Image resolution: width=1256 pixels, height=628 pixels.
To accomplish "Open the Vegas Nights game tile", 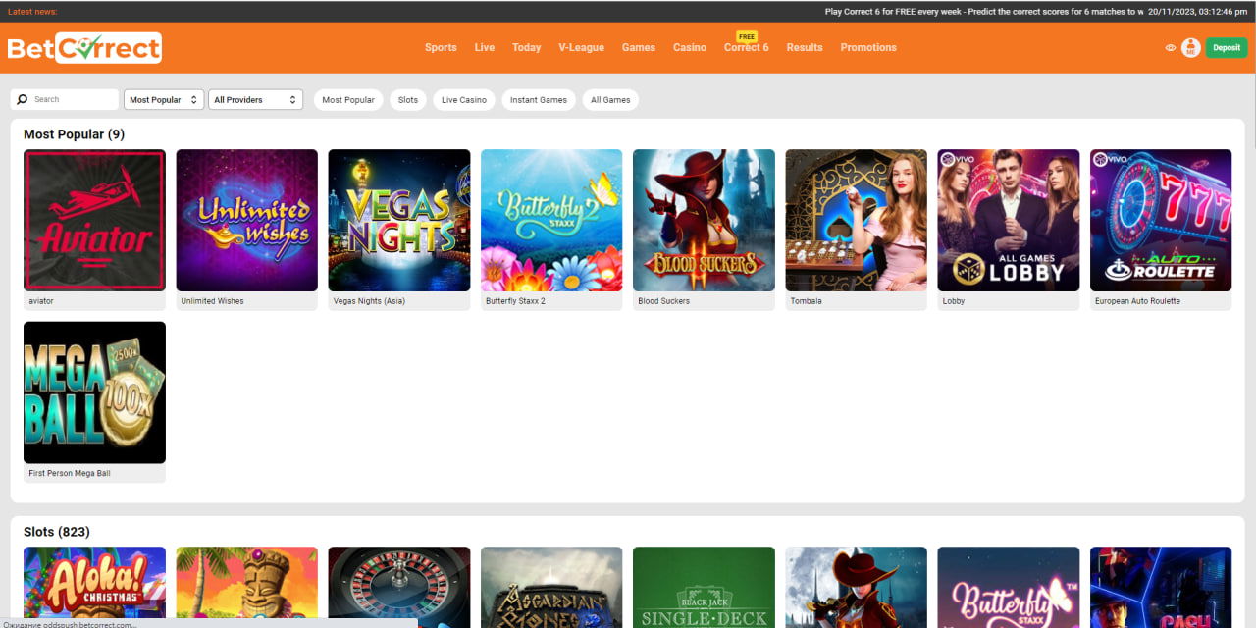I will [398, 220].
